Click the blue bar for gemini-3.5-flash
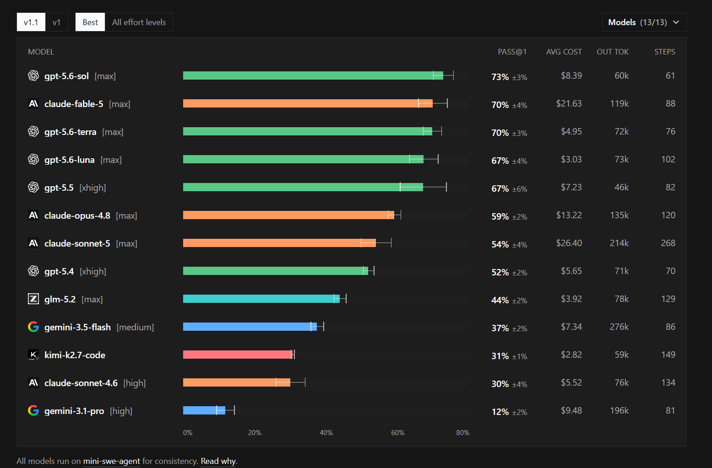Image resolution: width=712 pixels, height=468 pixels. coord(250,327)
